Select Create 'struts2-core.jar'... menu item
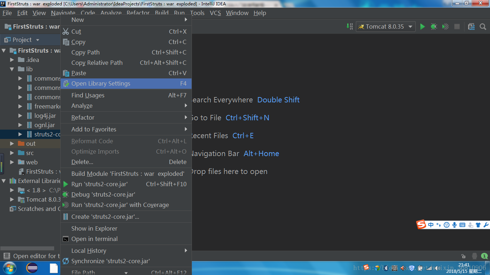490x275 pixels. [x=126, y=217]
